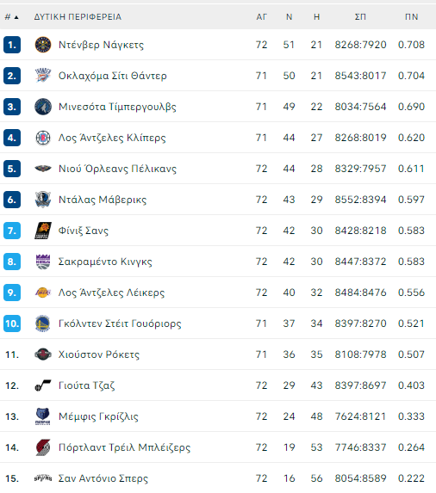Click the Denver Nuggets team logo
436x493 pixels.
[x=43, y=45]
